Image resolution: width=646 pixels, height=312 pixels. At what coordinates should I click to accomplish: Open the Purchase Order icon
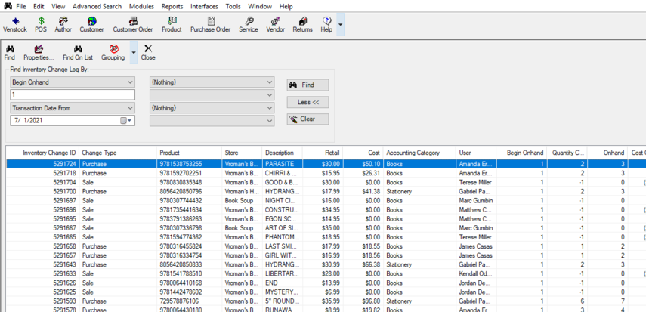click(211, 25)
